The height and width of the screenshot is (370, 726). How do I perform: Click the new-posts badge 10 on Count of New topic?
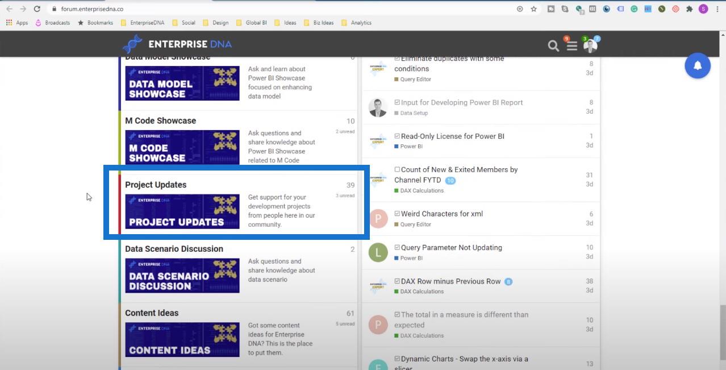pyautogui.click(x=450, y=181)
